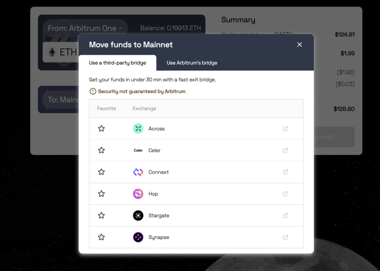Favorite the Stargate bridge star
This screenshot has height=271, width=380.
pos(101,215)
